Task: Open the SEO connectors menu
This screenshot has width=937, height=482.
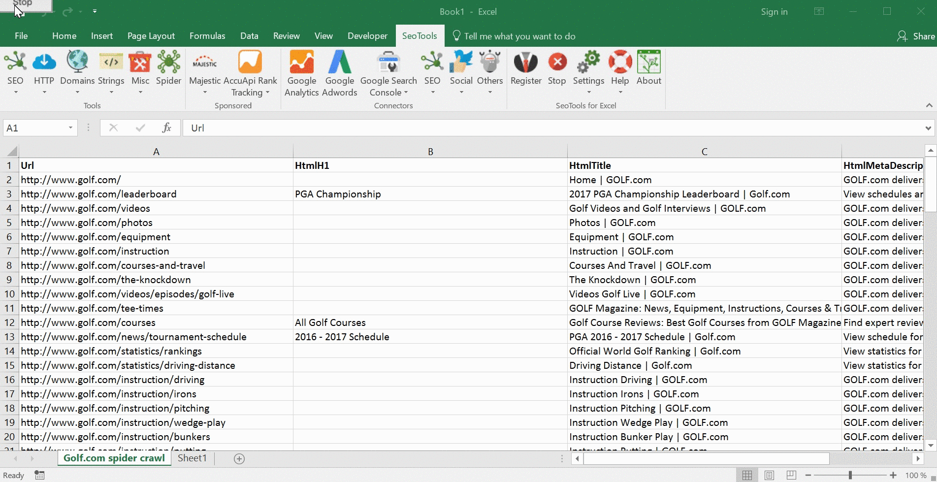Action: click(x=432, y=72)
